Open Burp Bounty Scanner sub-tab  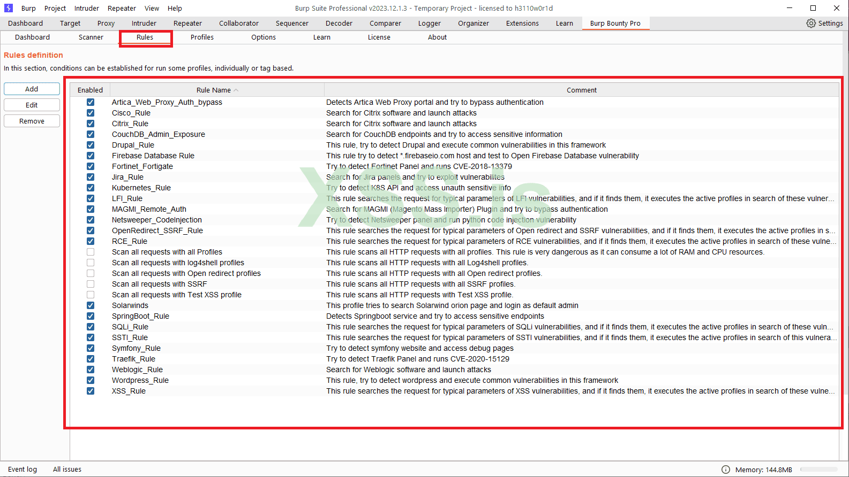tap(91, 37)
